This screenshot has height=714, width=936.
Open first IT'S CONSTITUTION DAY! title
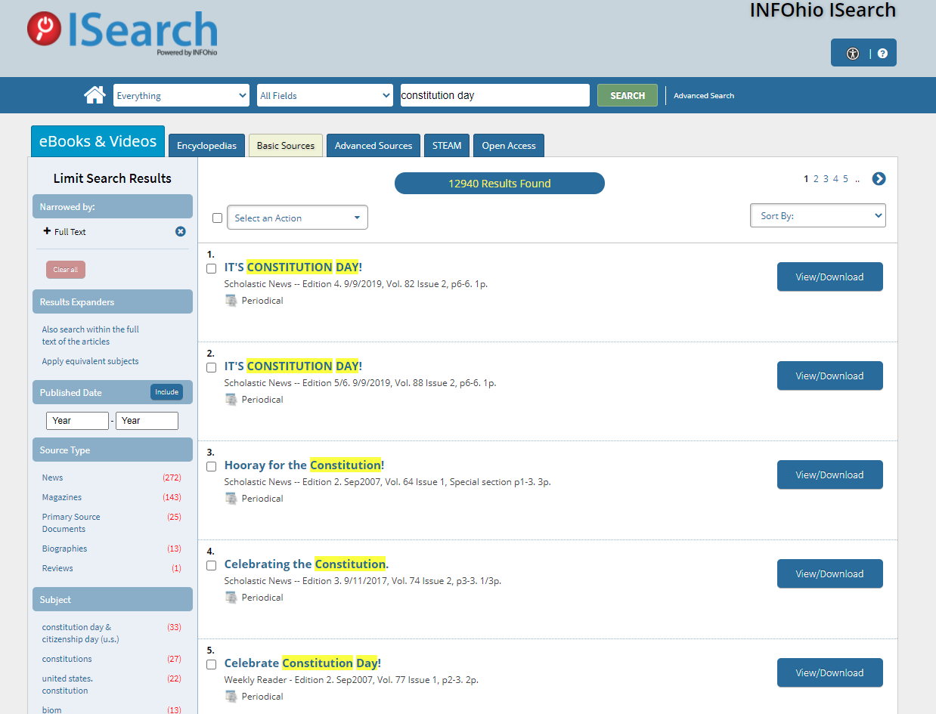pyautogui.click(x=293, y=267)
